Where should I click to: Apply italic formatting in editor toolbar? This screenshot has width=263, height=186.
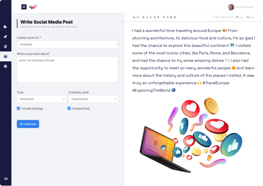coord(147,17)
